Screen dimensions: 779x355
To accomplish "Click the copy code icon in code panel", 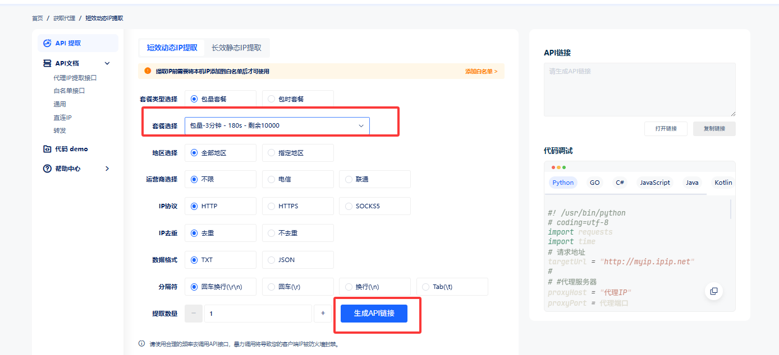I will [714, 291].
